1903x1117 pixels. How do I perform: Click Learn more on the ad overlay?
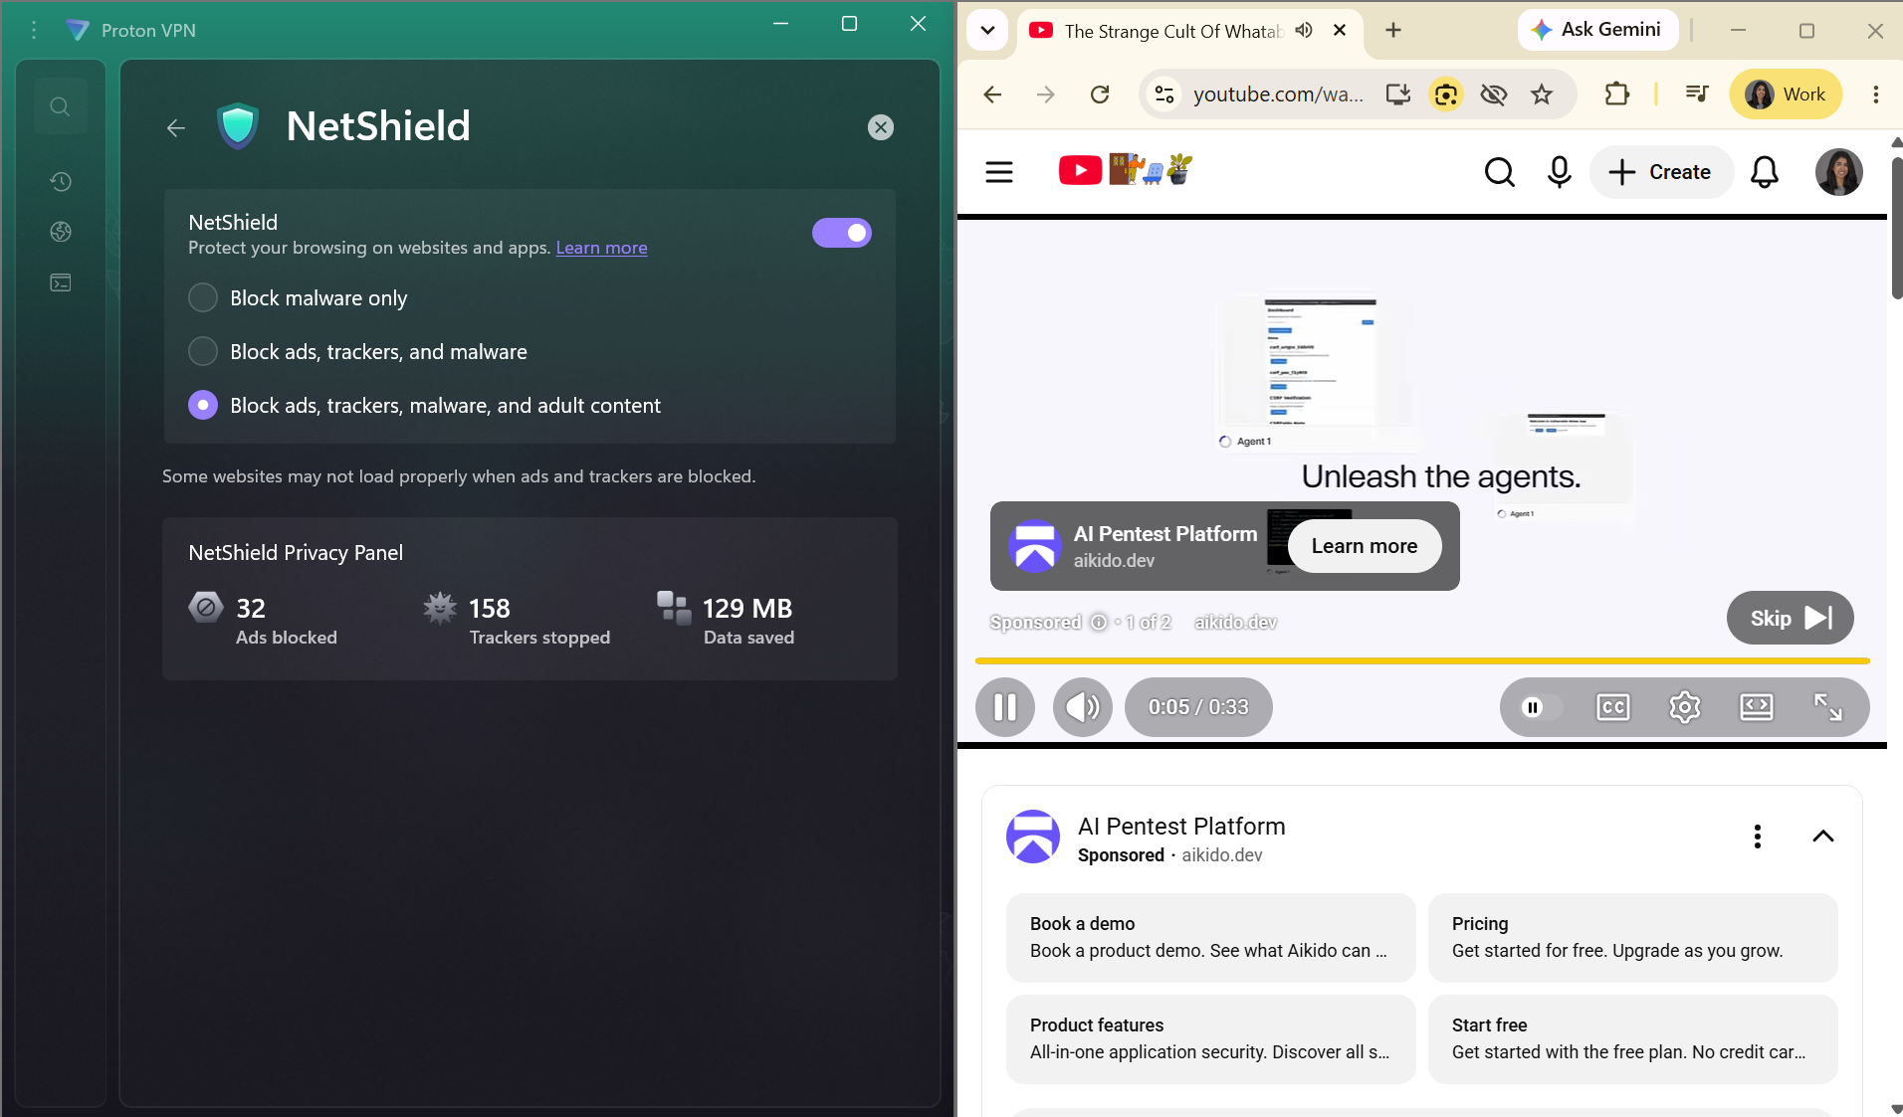[1365, 546]
